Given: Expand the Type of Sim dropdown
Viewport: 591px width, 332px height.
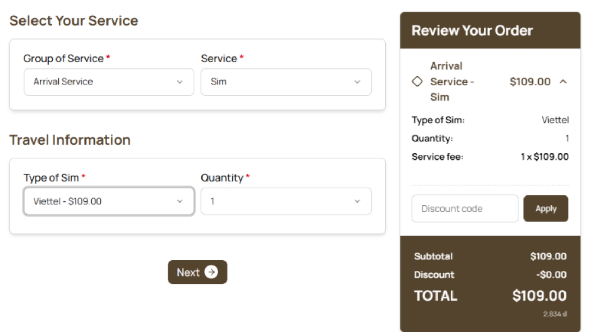Looking at the screenshot, I should coord(109,201).
